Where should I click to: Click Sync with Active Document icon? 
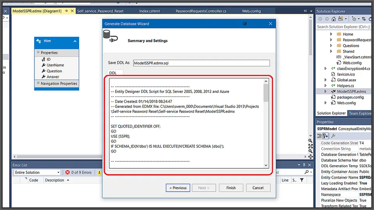[364, 19]
